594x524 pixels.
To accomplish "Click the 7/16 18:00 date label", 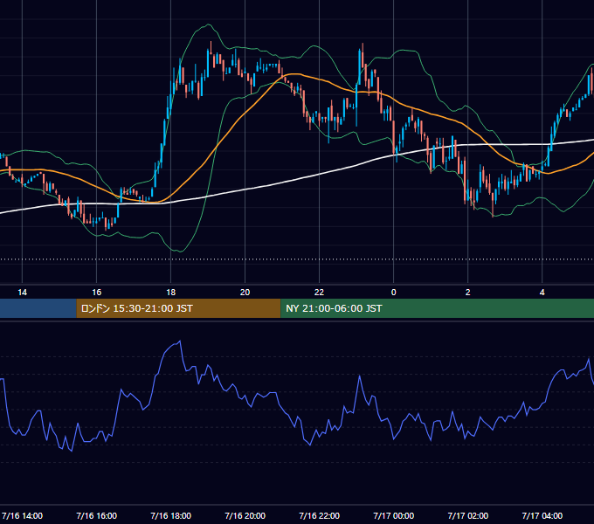I will pyautogui.click(x=171, y=515).
